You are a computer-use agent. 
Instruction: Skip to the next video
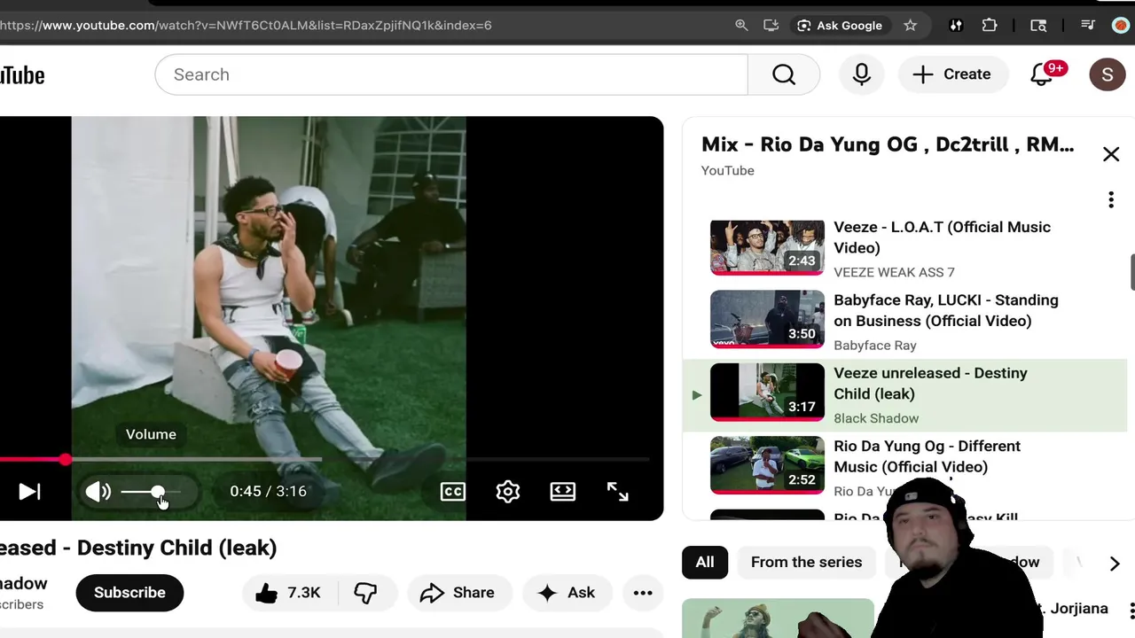(x=29, y=492)
